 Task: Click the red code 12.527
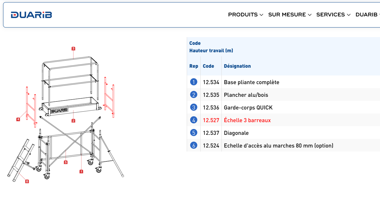pos(211,120)
